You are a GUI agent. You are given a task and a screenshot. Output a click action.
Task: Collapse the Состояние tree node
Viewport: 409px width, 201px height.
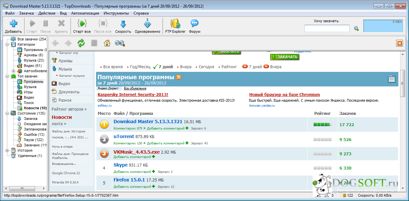pos(8,113)
